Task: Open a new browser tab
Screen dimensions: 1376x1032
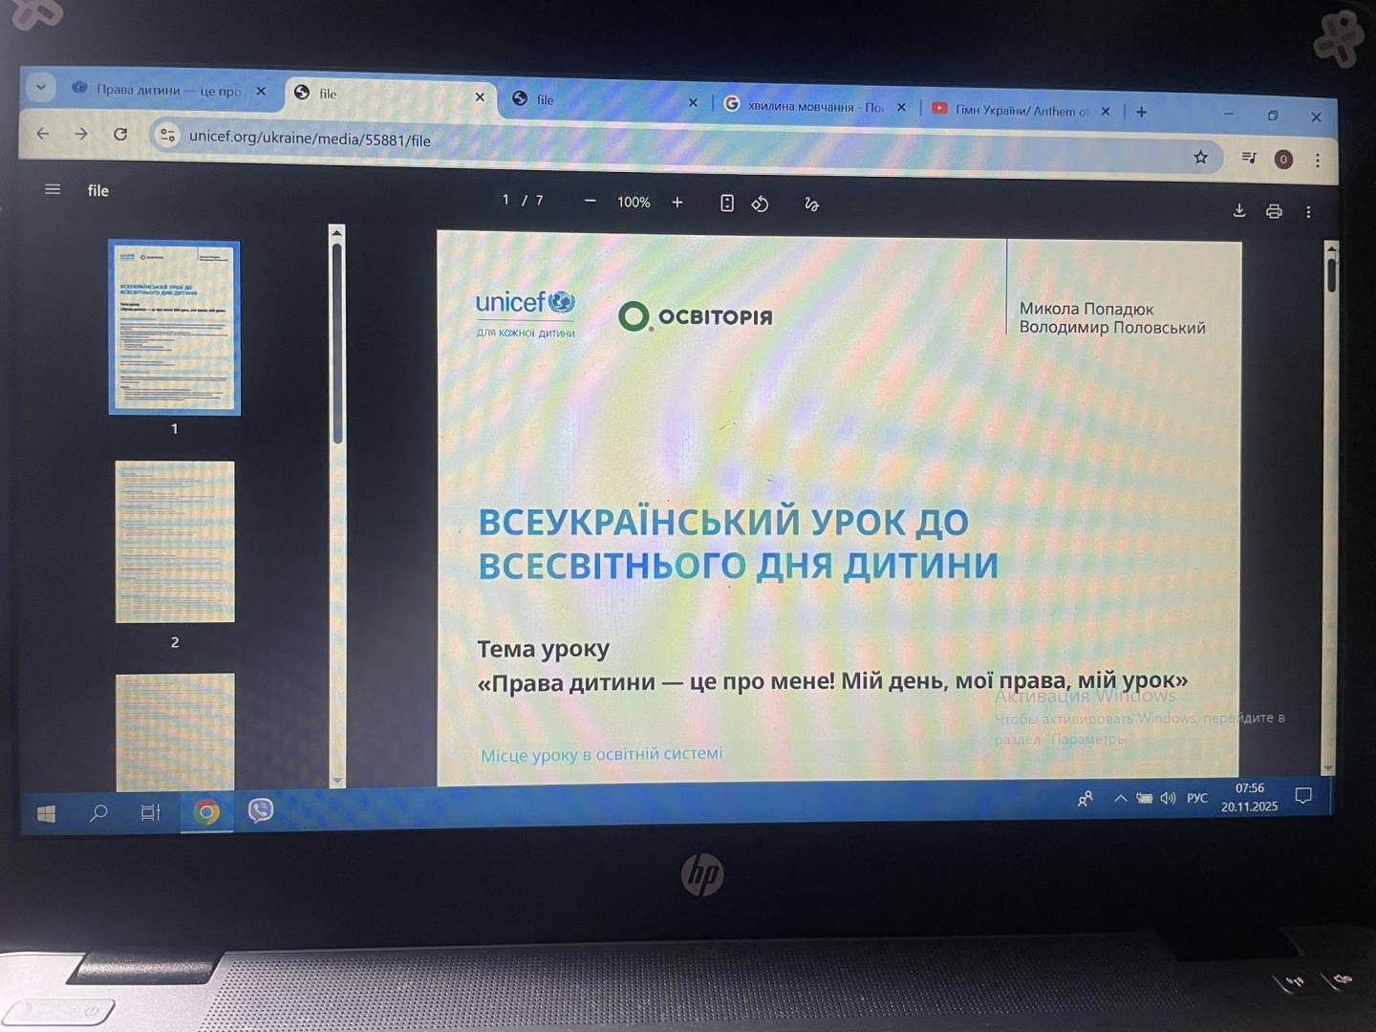Action: click(x=1141, y=112)
